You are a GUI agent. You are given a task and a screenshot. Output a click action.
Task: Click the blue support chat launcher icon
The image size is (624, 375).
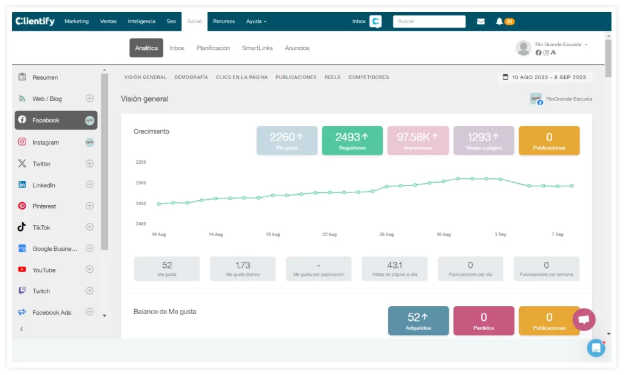(x=595, y=348)
